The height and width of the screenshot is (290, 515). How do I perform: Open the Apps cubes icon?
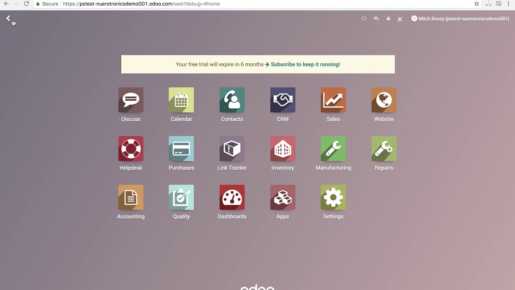tap(283, 197)
